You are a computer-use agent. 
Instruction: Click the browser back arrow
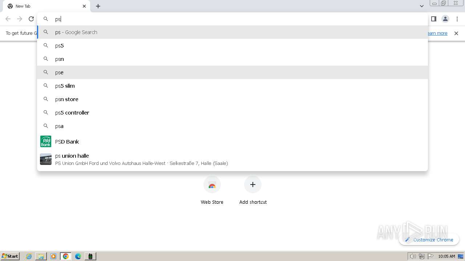coord(8,19)
